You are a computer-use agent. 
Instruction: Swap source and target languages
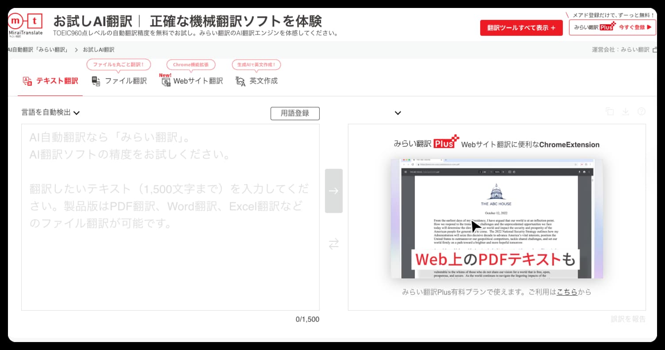point(334,244)
